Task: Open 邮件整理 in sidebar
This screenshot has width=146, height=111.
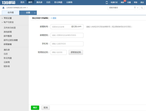Action: (8, 36)
